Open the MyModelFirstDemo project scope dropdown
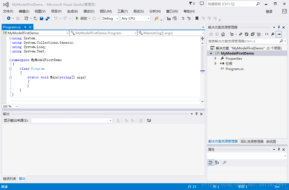The image size is (289, 190). point(35,33)
